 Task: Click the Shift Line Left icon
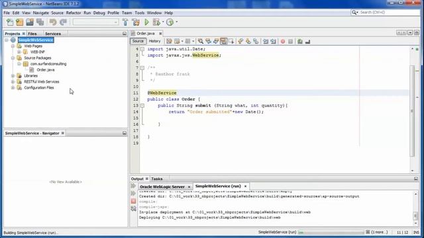266,41
